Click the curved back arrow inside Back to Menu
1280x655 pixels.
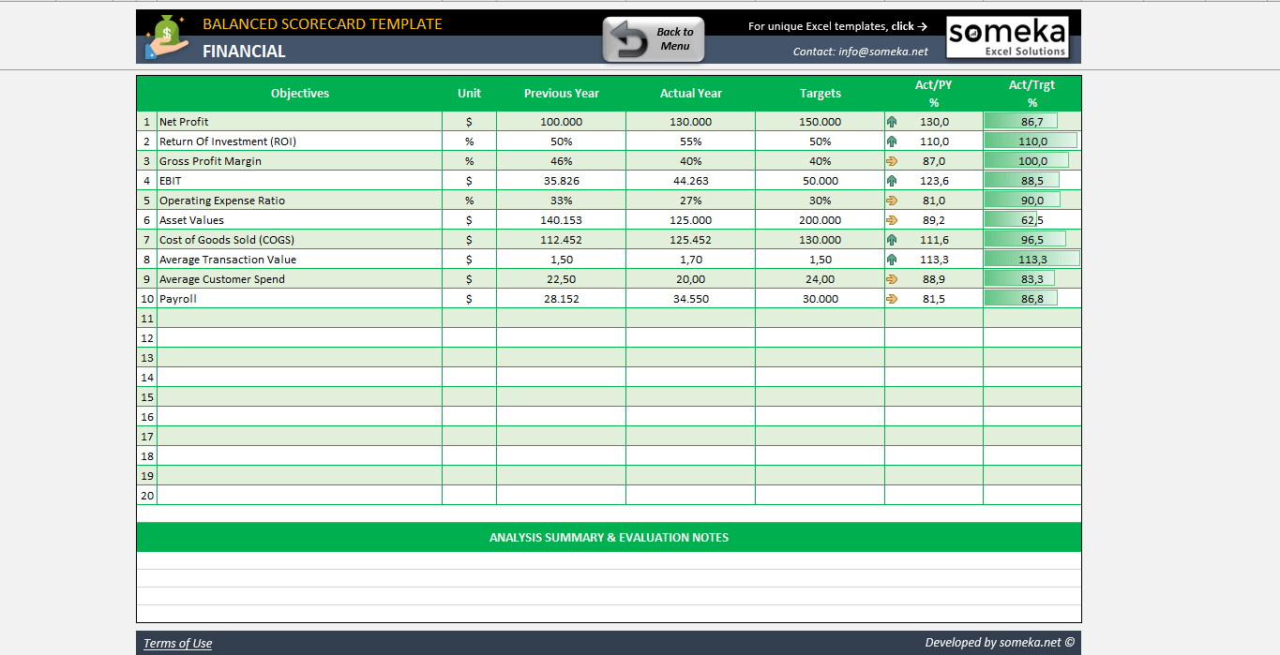[x=628, y=38]
